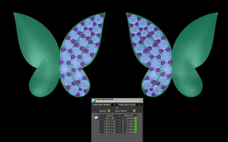Click the 0.004tw weight cell
Screen dimensions: 228x142
[130, 118]
